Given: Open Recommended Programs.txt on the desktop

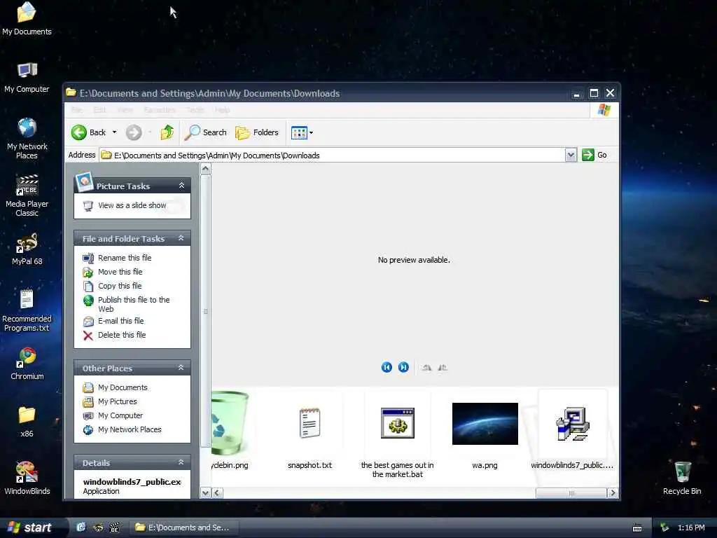Looking at the screenshot, I should pyautogui.click(x=27, y=310).
